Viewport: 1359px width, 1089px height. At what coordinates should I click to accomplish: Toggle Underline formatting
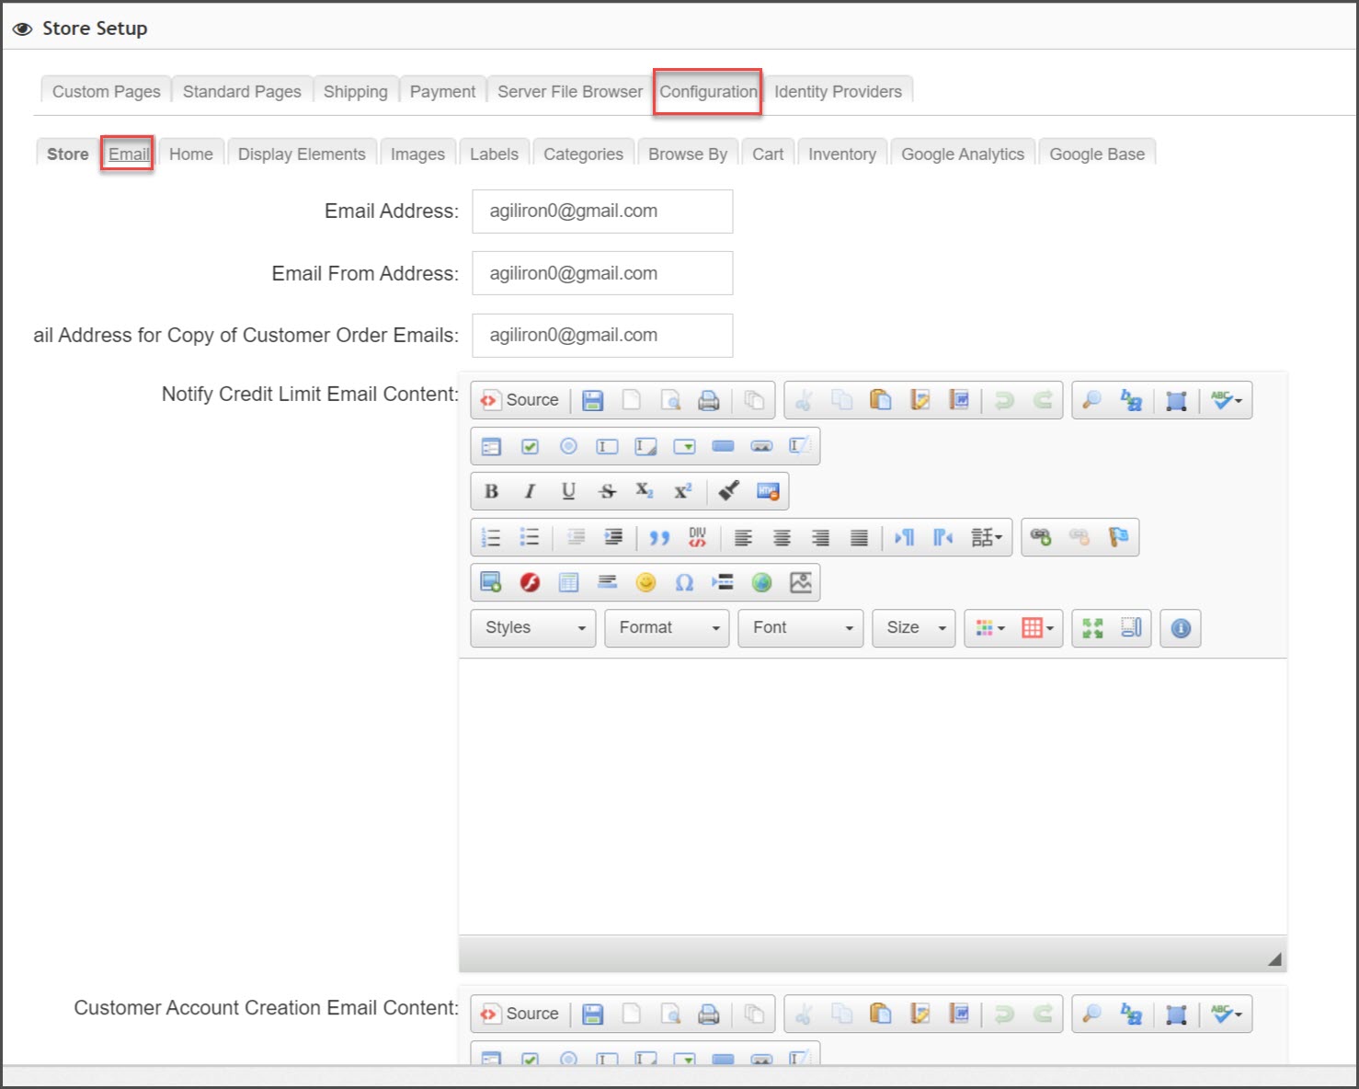coord(568,491)
